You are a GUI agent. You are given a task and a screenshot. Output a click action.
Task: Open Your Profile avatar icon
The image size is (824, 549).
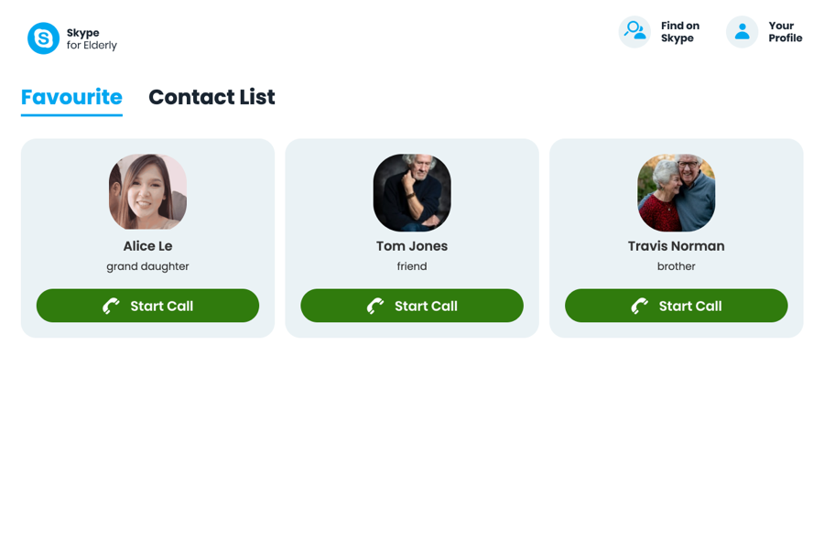(742, 32)
